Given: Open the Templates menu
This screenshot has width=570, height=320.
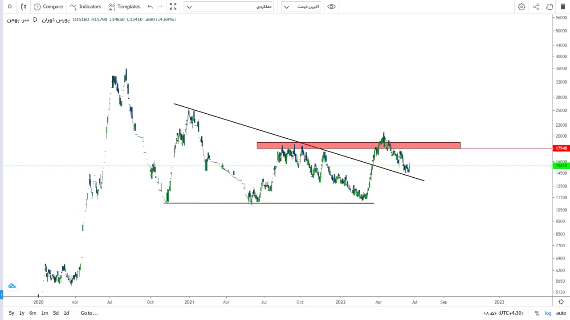Looking at the screenshot, I should tap(124, 7).
